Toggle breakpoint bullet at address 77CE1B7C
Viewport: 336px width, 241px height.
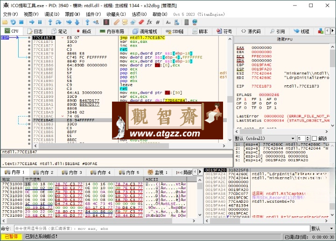click(x=29, y=57)
